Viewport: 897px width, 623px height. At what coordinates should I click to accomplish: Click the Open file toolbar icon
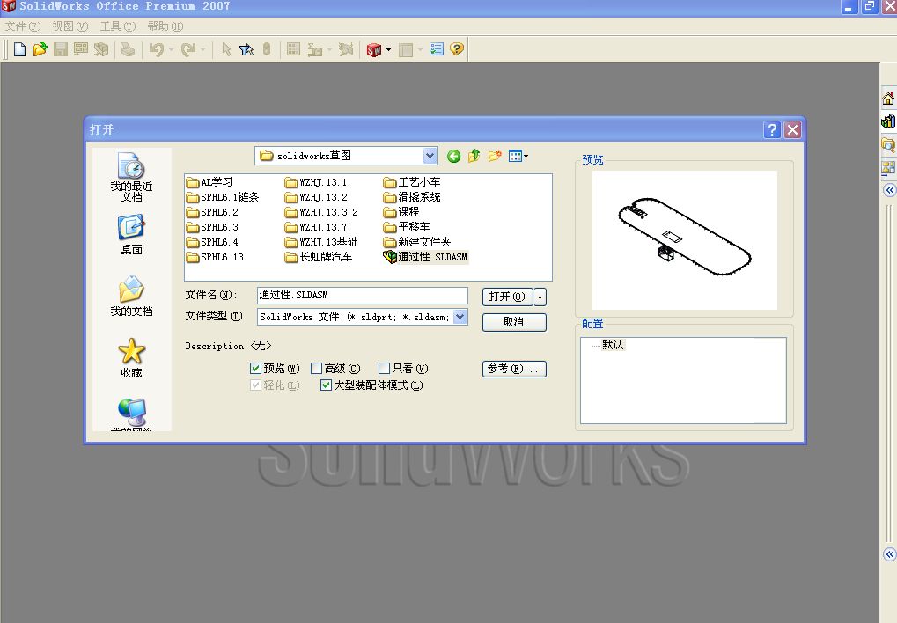[40, 50]
